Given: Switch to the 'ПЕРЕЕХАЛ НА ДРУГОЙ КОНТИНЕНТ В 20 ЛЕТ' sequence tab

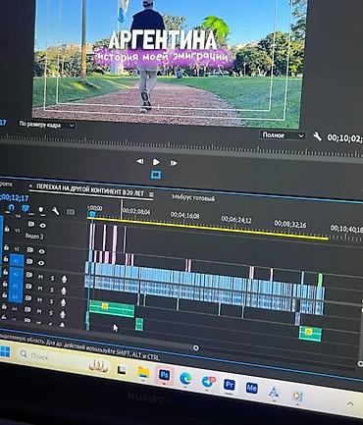Looking at the screenshot, I should click(x=90, y=189).
